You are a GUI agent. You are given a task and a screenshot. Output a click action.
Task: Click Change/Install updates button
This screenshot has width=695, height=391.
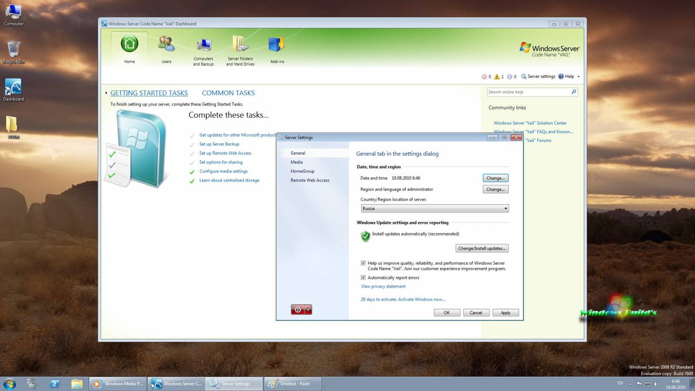click(x=482, y=249)
